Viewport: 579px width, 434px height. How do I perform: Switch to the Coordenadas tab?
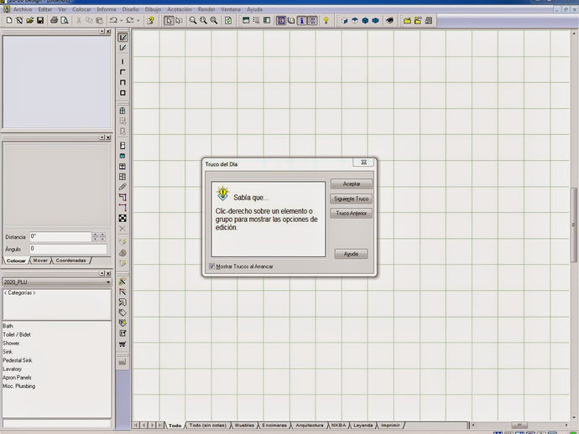70,261
